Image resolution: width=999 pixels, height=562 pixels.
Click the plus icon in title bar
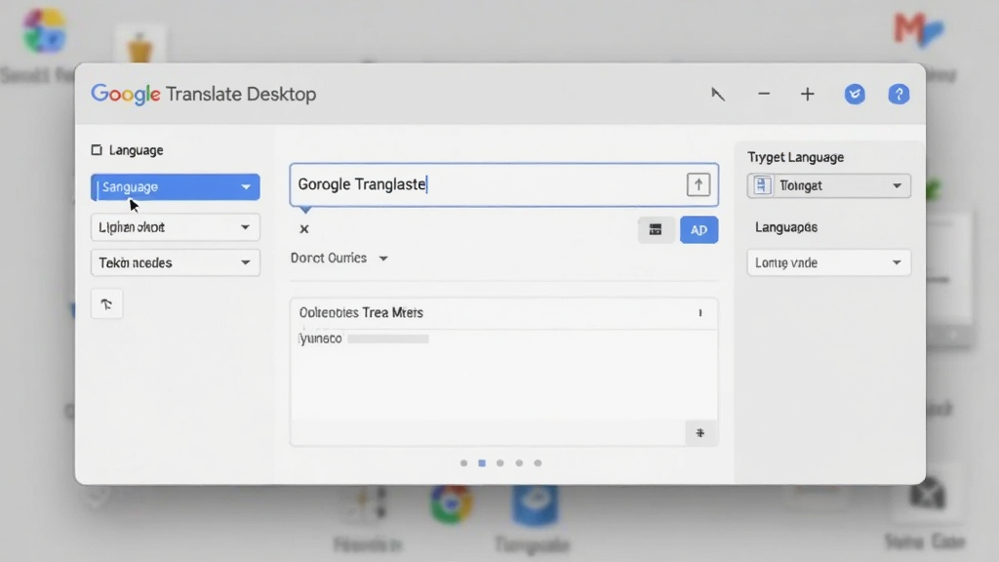(807, 95)
